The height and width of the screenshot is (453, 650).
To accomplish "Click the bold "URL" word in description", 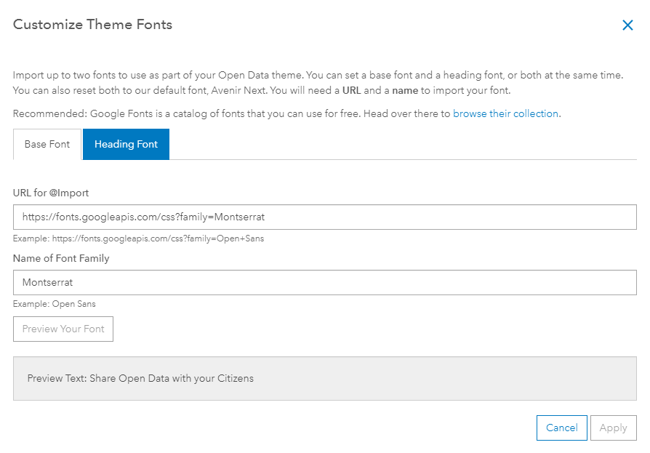I will tap(353, 91).
